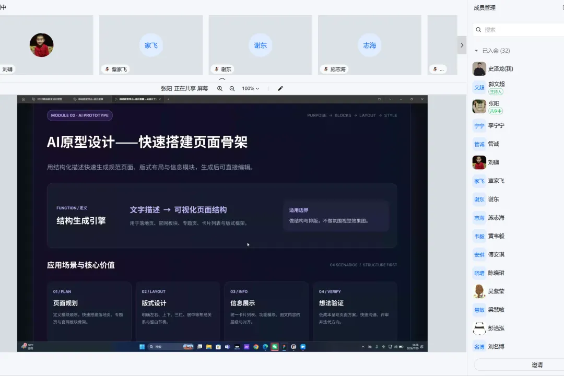Screen dimensions: 564x376
Task: Click the muted mic icon on 谢东 tile
Action: coord(216,69)
